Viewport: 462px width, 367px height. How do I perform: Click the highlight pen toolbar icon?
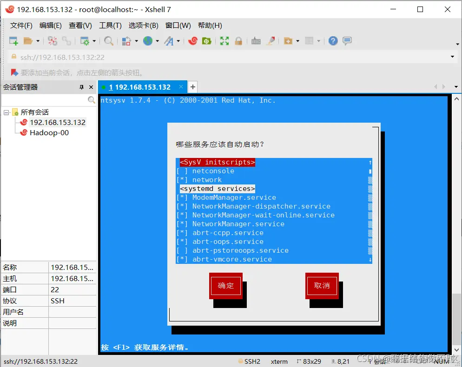coord(271,41)
